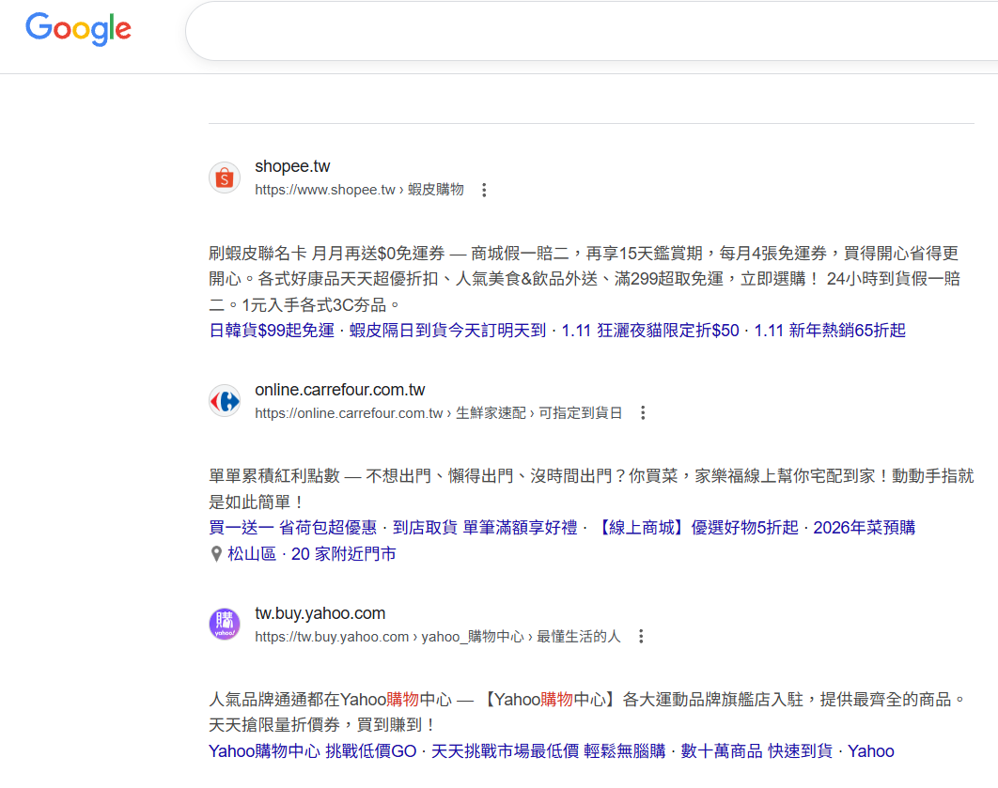Open sitelink 到店取貨 單筆滿額享好禮

pyautogui.click(x=485, y=528)
